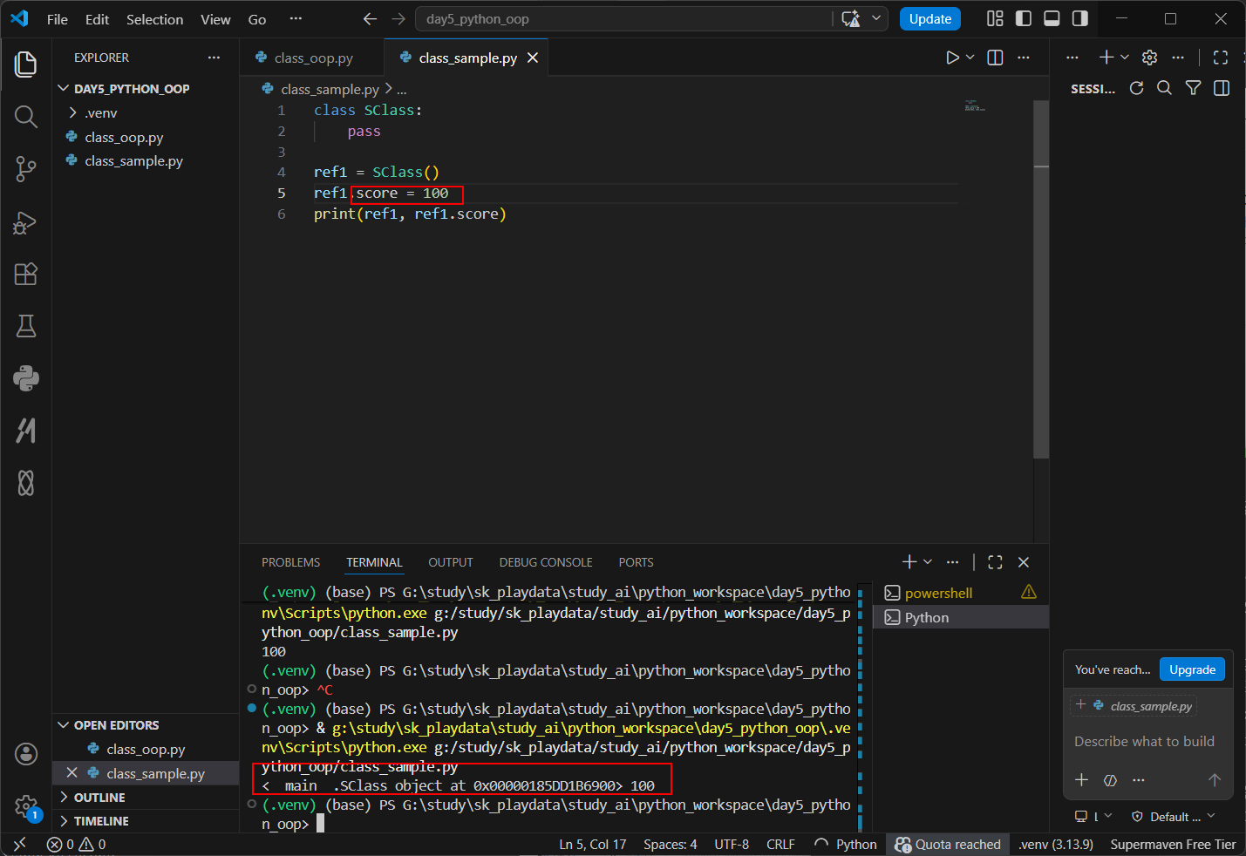Close the terminal panel
Image resolution: width=1246 pixels, height=856 pixels.
click(1024, 562)
